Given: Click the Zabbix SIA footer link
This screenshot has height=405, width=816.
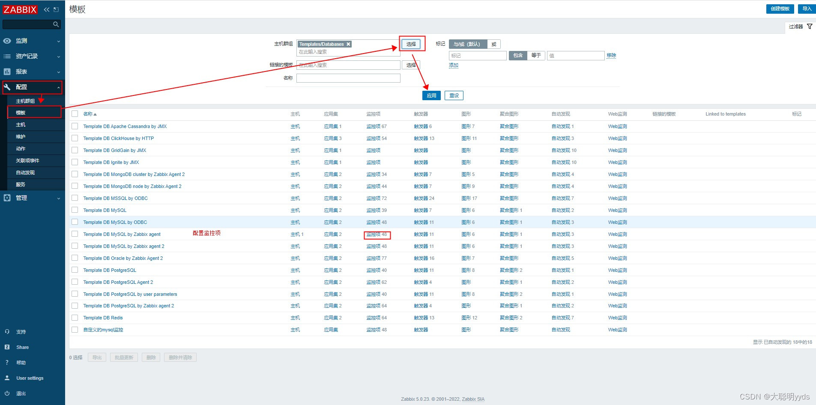Looking at the screenshot, I should (x=473, y=399).
